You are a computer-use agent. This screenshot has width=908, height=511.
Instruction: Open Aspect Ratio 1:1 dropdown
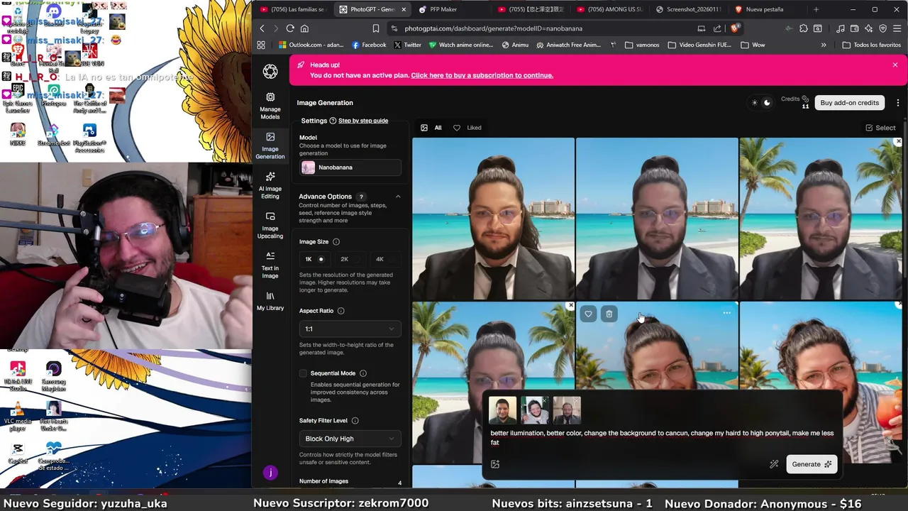coord(350,329)
